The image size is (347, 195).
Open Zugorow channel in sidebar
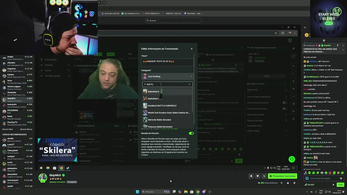pyautogui.click(x=17, y=70)
